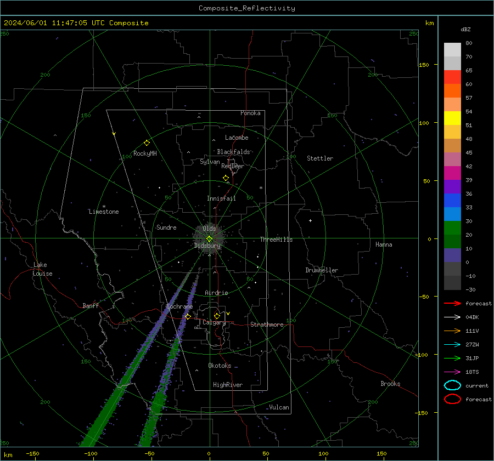
Task: Select the magenta 42 dBZ color swatch
Action: click(452, 173)
